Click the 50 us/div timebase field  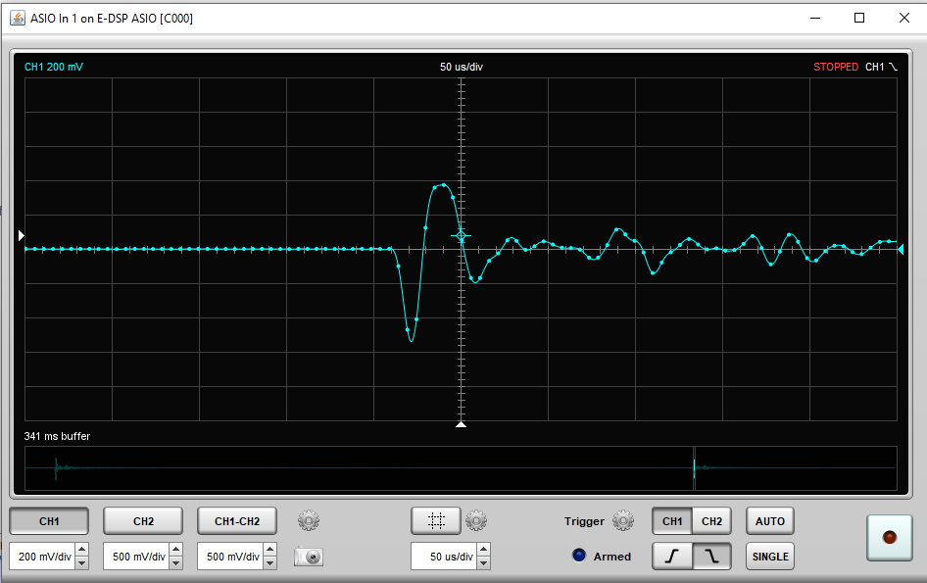pos(445,557)
